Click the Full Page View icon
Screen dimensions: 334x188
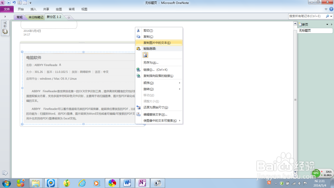pos(25,3)
